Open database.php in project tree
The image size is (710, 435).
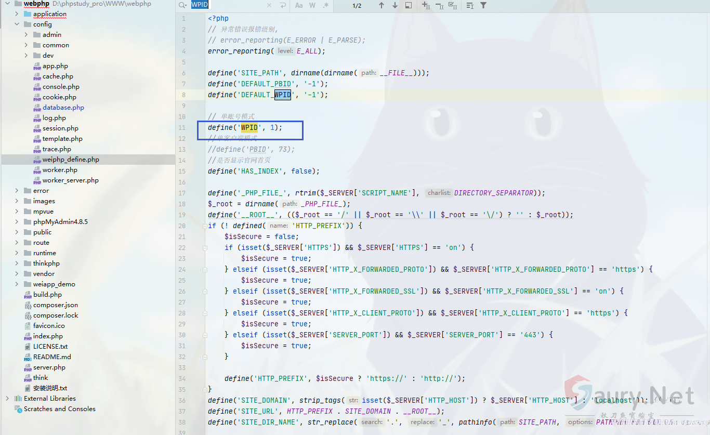tap(63, 108)
